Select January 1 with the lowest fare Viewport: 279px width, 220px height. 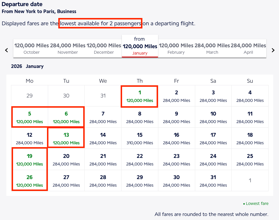pos(139,96)
